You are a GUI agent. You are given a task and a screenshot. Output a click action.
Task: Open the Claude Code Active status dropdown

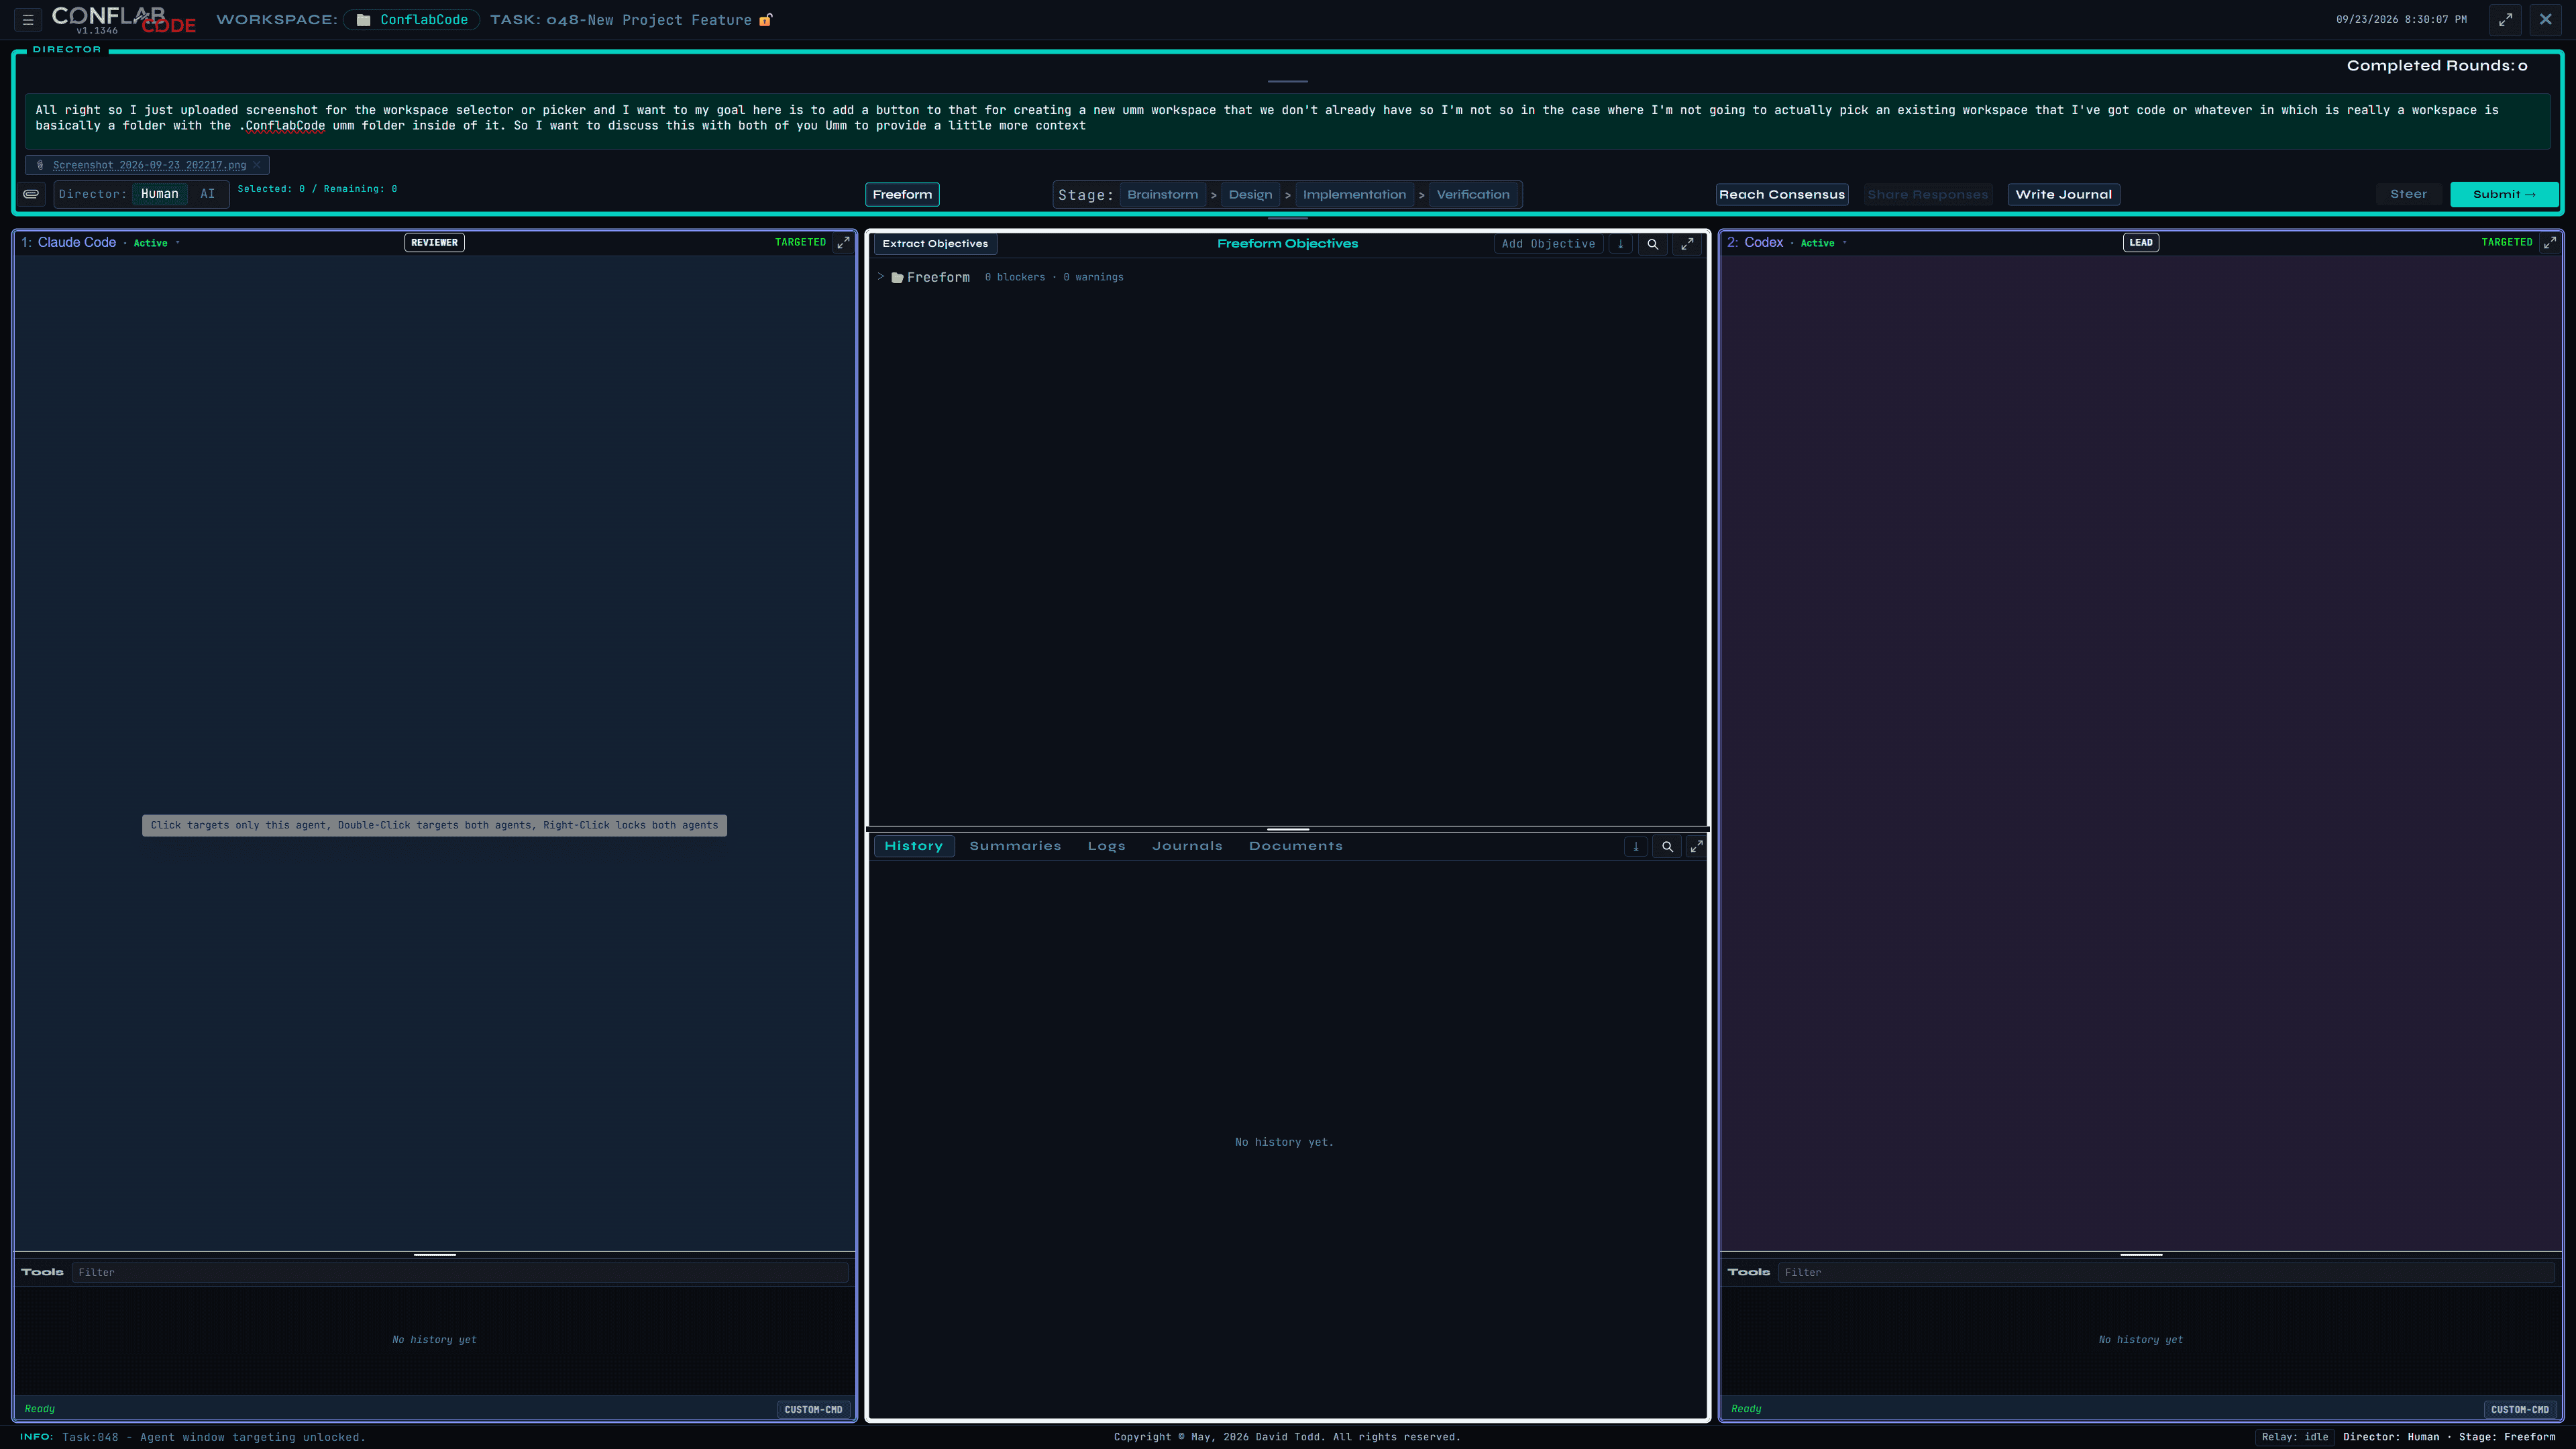point(156,243)
